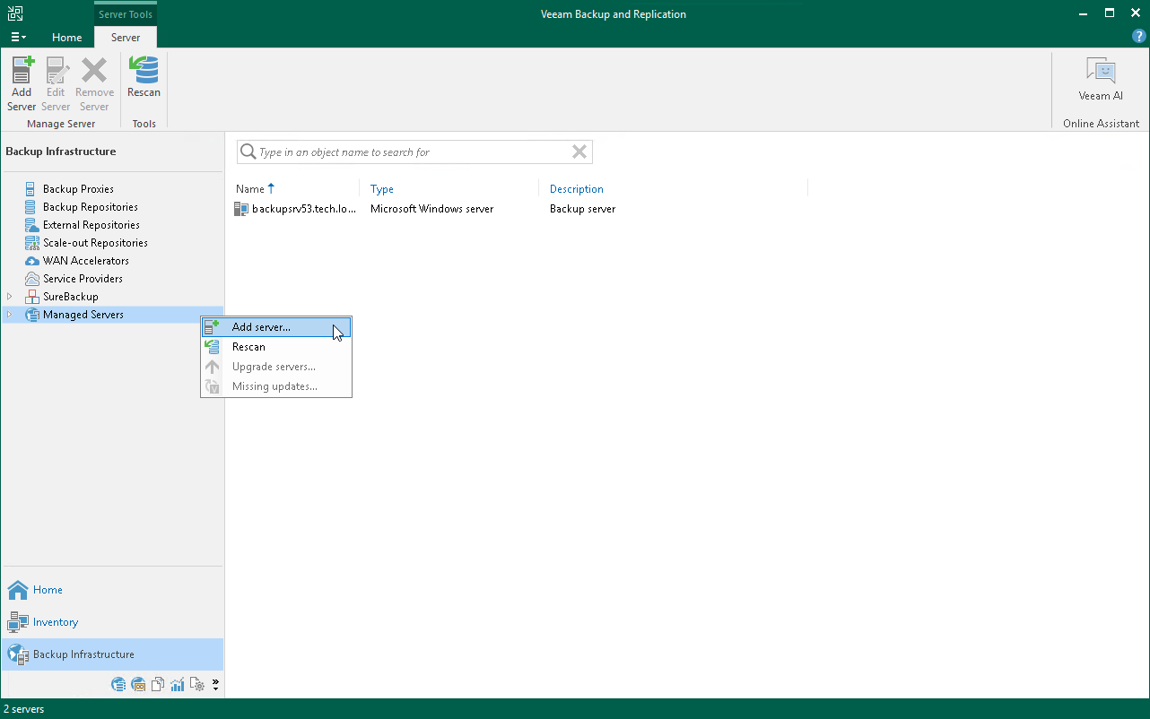Switch to the Home ribbon tab
1150x719 pixels.
[x=66, y=38]
